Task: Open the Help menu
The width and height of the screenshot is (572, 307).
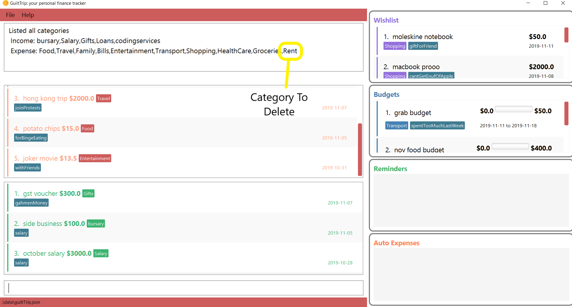Action: [28, 15]
